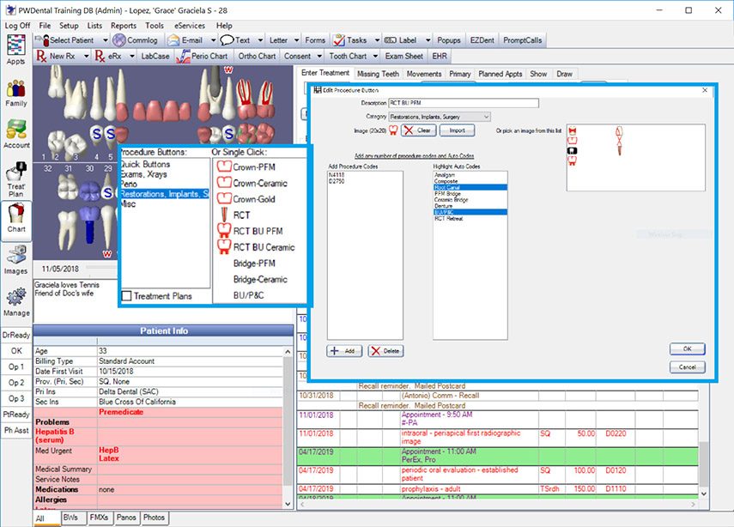Expand the New Rx dropdown arrow
Viewport: 734px width, 527px height.
pos(86,56)
